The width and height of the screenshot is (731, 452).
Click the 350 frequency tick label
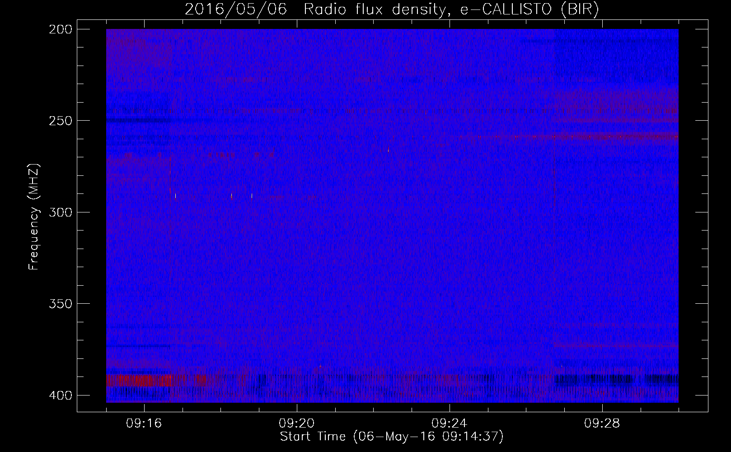[x=60, y=303]
